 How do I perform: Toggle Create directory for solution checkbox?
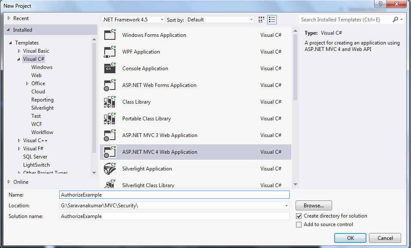[299, 216]
